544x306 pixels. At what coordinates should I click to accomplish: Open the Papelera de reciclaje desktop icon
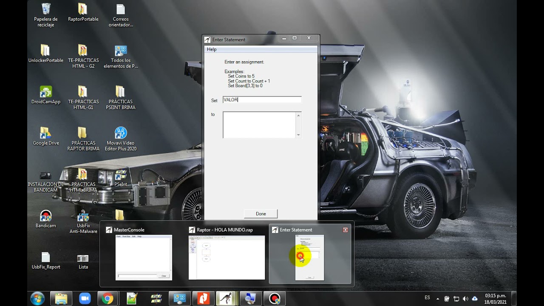click(x=46, y=15)
